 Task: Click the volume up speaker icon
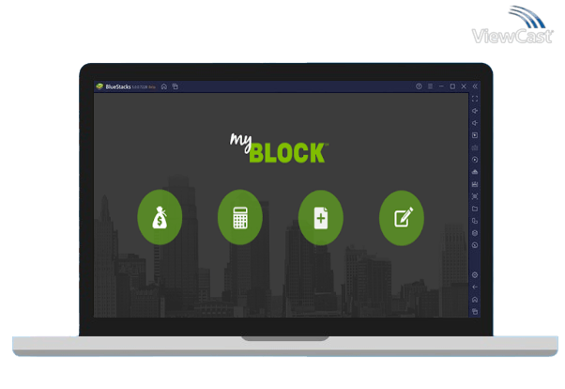pyautogui.click(x=475, y=111)
